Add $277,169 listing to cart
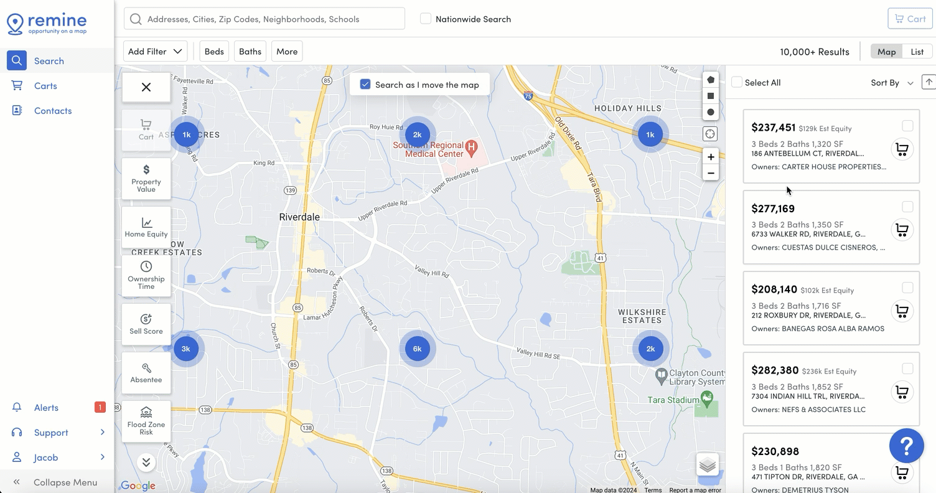Screen dimensions: 936x493 [902, 230]
